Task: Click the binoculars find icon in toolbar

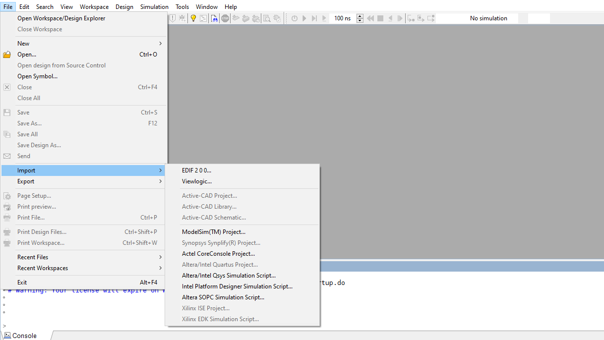Action: (215, 18)
